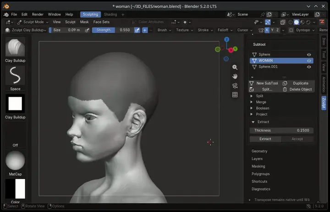The height and width of the screenshot is (212, 330).
Task: Open the Brush settings dropdown
Action: tap(165, 30)
